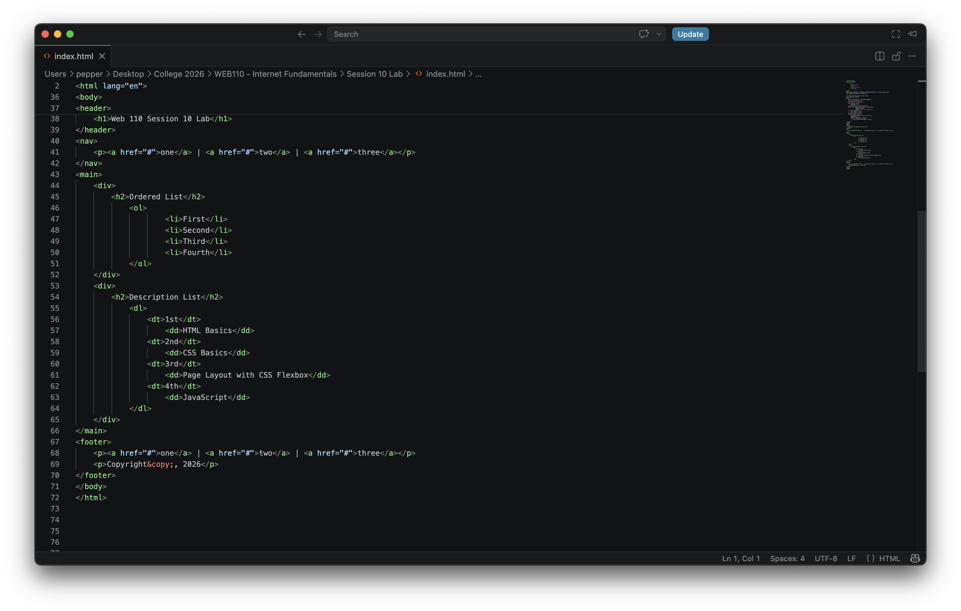961x611 pixels.
Task: Select line number 38 in the gutter
Action: tap(55, 119)
